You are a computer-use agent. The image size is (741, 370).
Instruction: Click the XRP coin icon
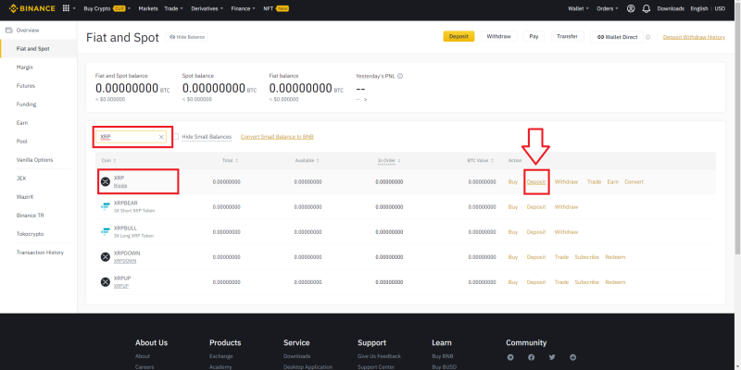point(106,181)
